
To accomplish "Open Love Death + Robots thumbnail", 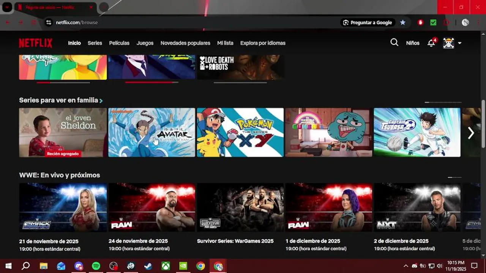I will (240, 67).
